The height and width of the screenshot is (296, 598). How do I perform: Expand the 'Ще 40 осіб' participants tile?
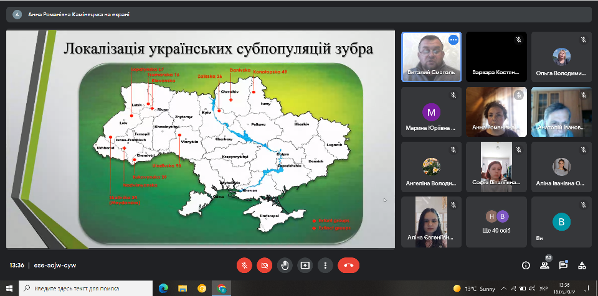click(x=496, y=222)
